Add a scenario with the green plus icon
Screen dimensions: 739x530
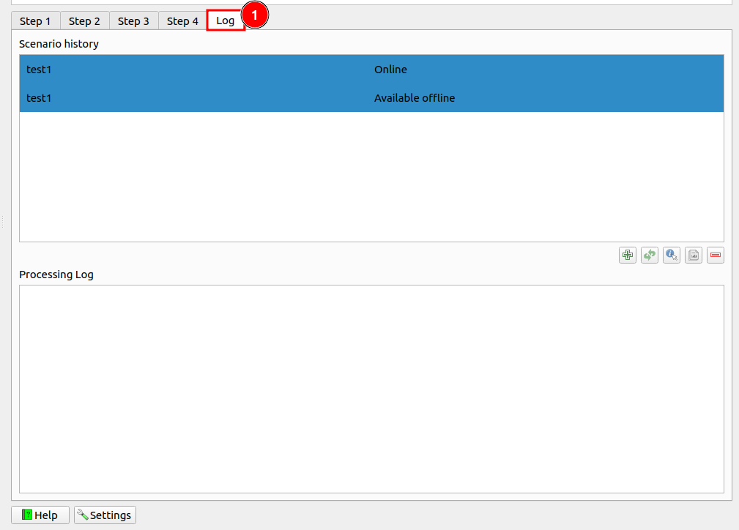(627, 255)
